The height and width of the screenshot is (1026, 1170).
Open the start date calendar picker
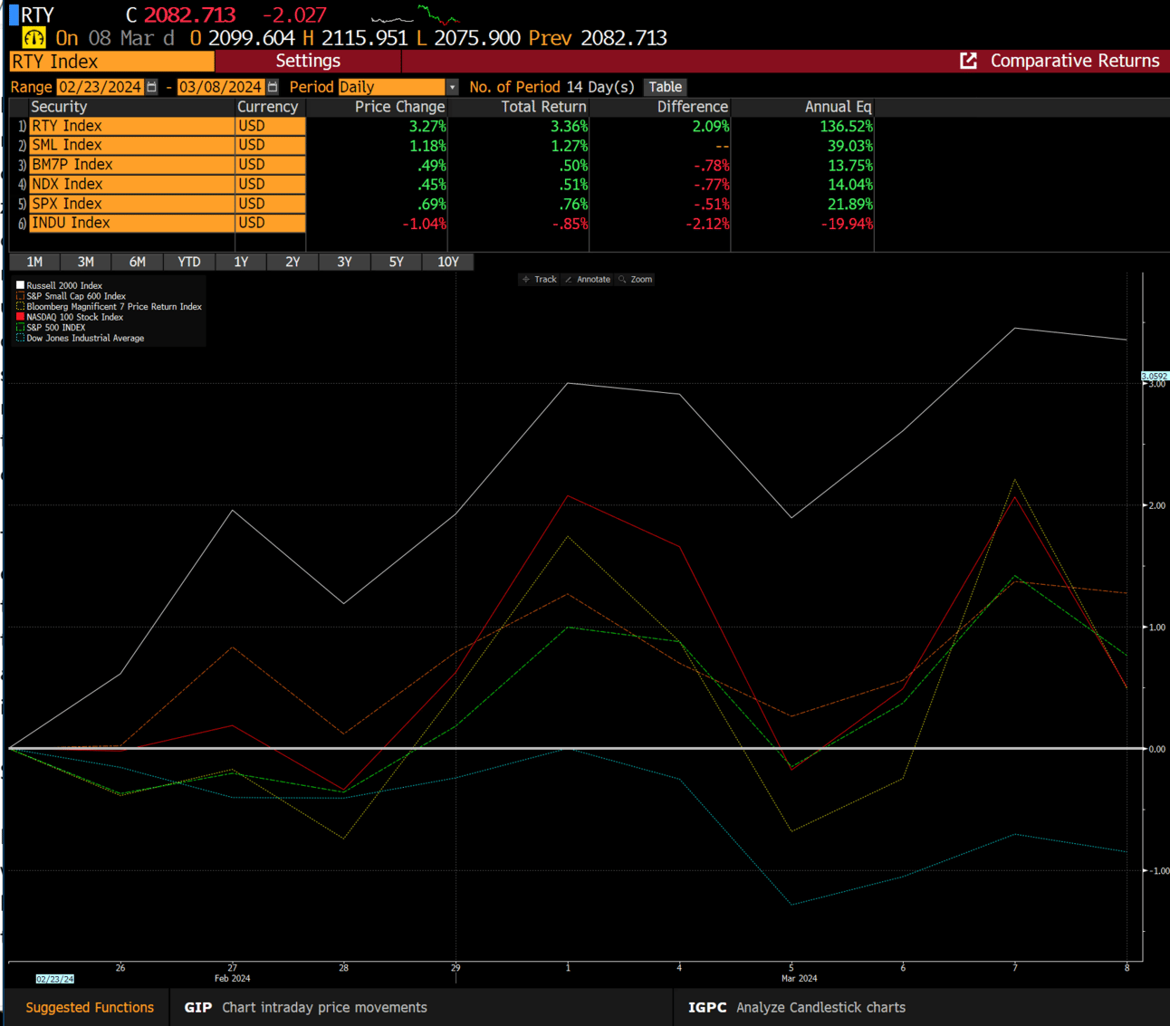152,87
